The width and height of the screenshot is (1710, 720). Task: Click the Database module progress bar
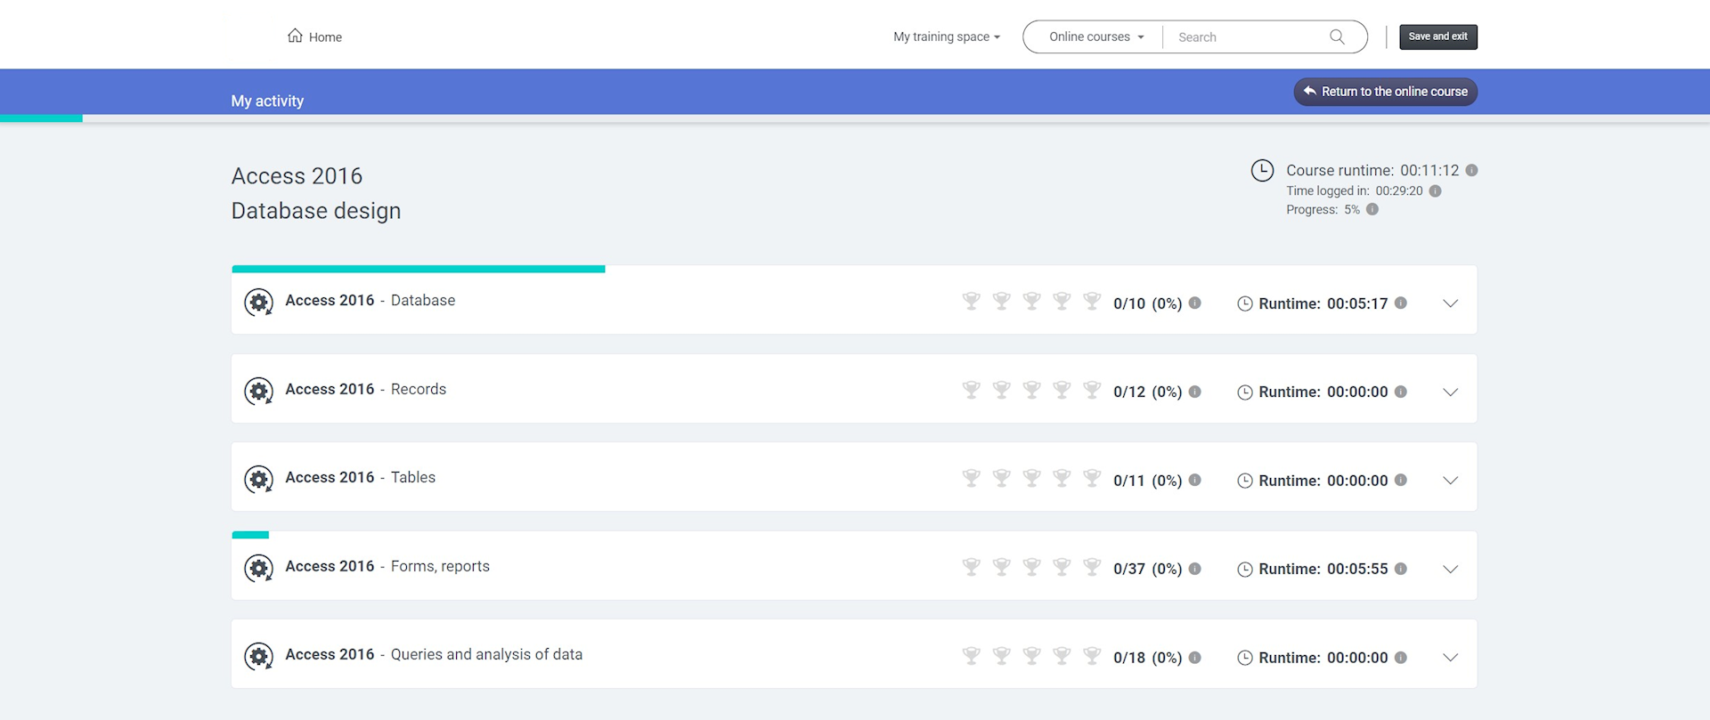coord(419,269)
